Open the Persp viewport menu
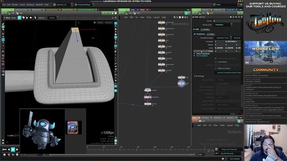This screenshot has height=161, width=287. (x=100, y=22)
